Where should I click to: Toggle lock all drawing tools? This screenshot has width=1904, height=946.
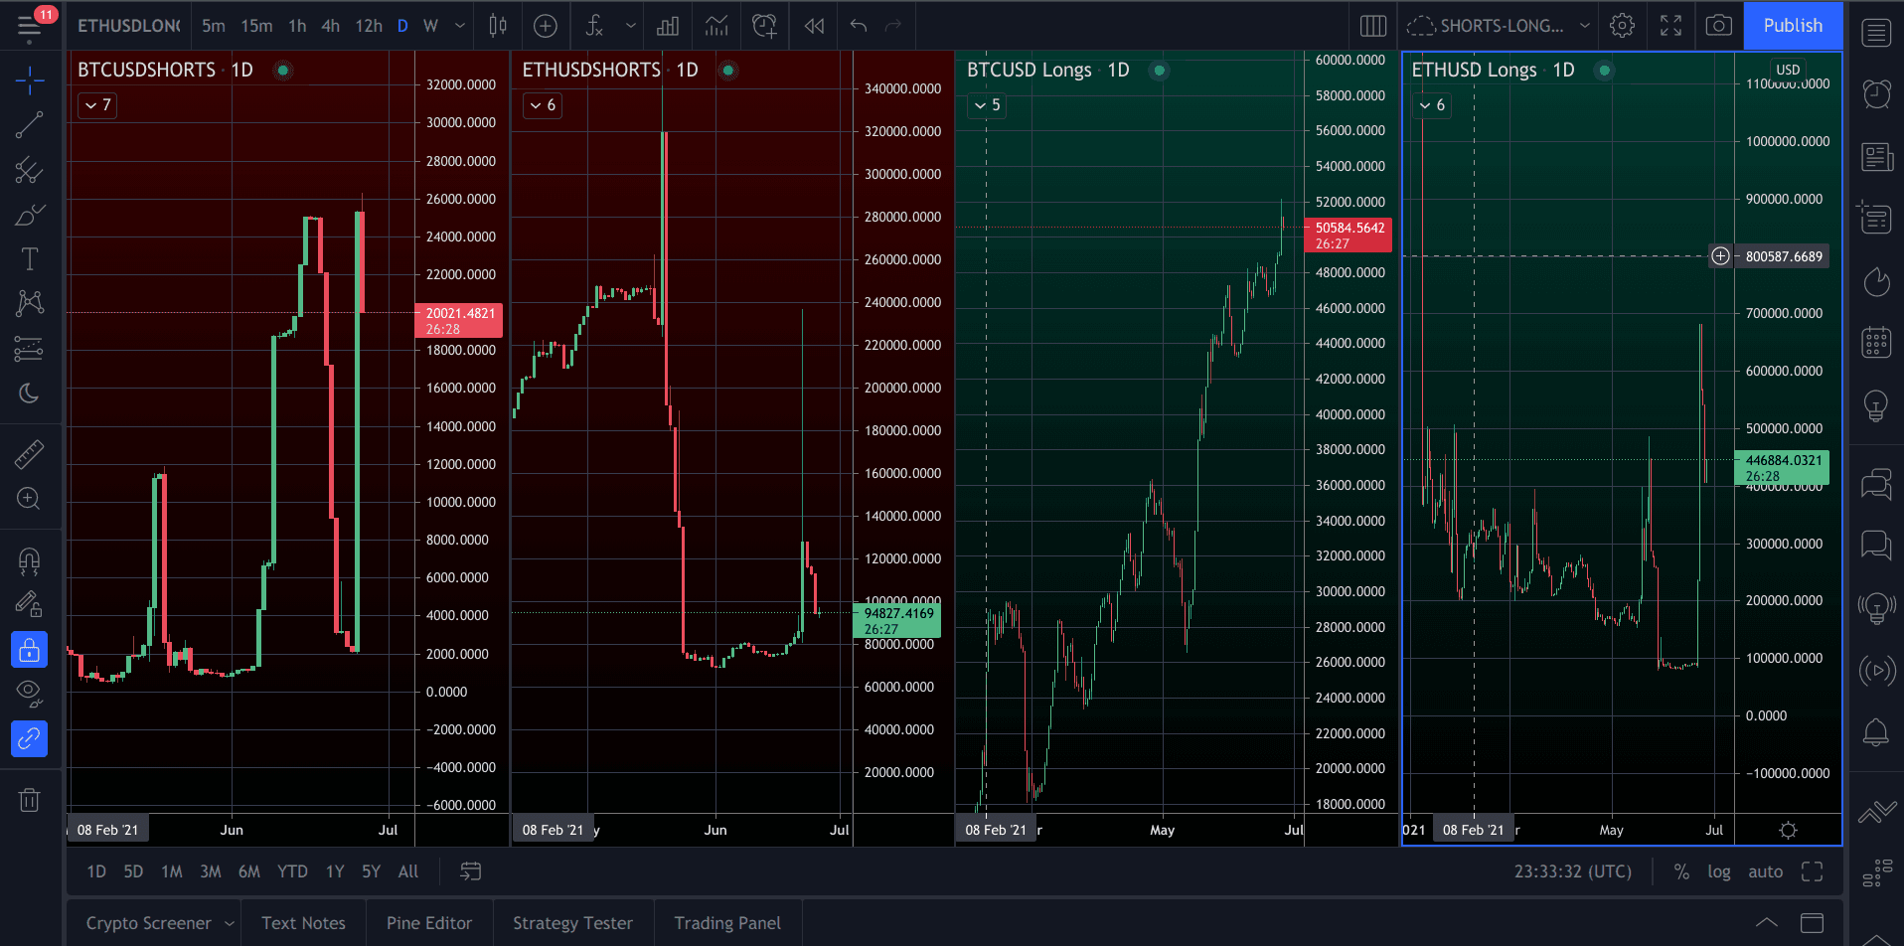(29, 650)
